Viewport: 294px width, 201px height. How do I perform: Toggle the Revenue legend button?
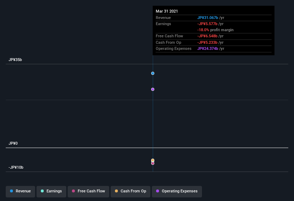click(20, 191)
